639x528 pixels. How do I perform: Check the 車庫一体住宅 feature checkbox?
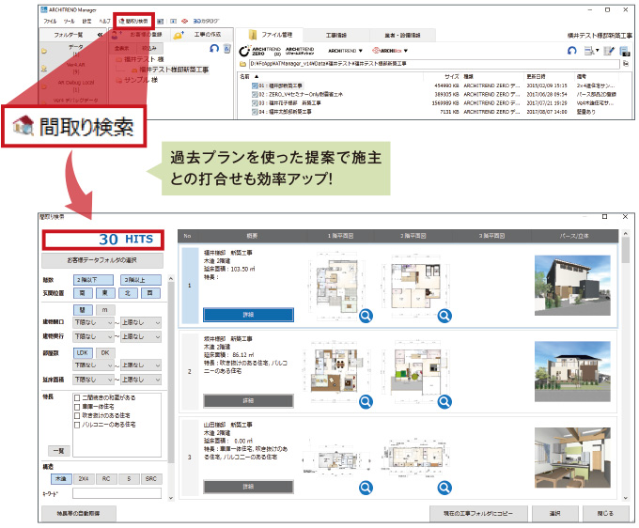(77, 407)
